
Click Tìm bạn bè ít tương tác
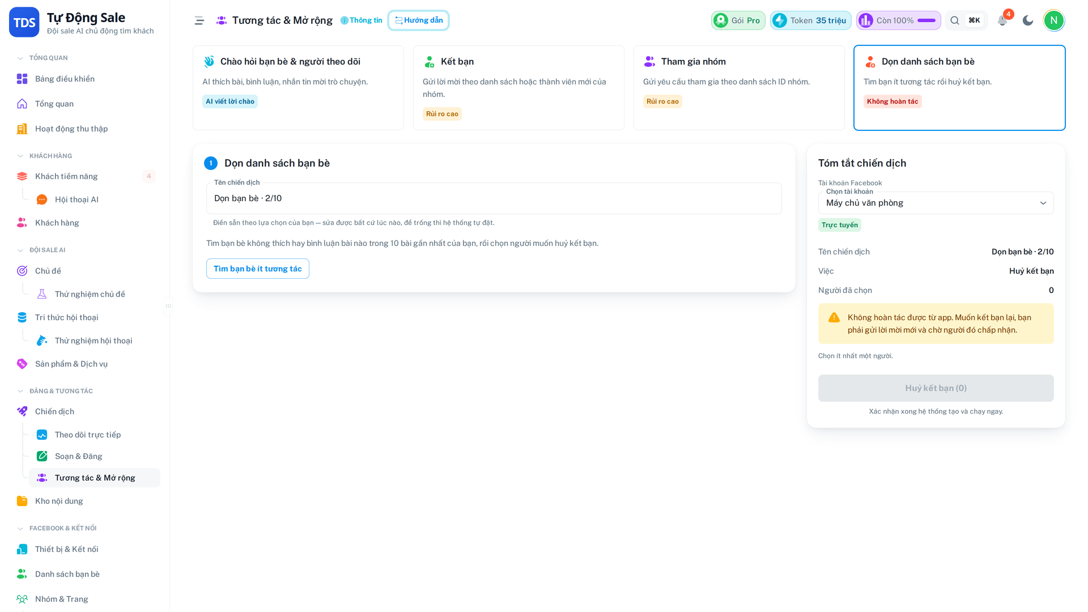click(x=258, y=269)
